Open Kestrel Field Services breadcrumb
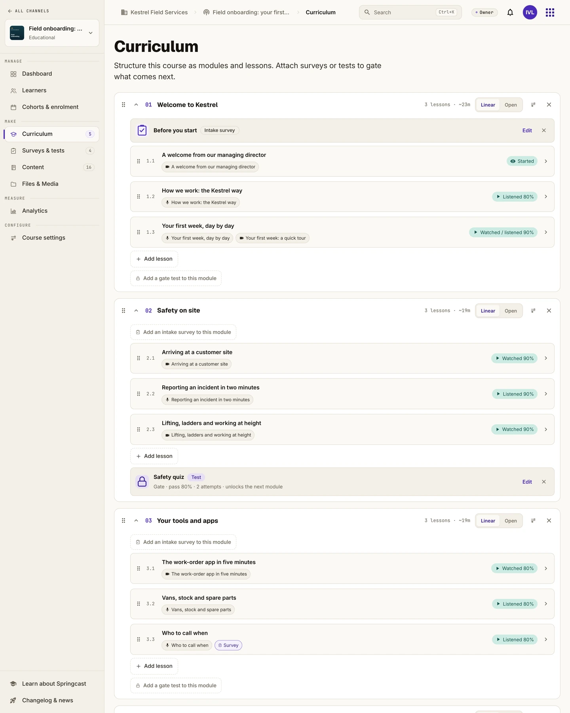 click(154, 12)
